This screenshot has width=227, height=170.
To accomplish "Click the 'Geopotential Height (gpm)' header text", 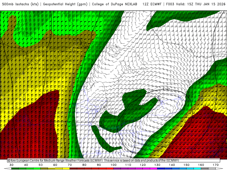I will (65, 4).
